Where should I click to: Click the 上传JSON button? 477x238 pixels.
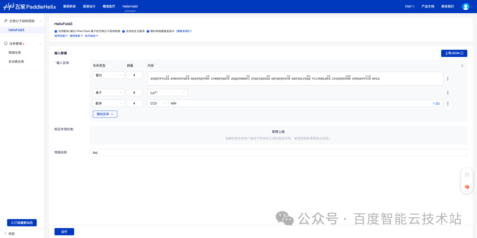454,53
